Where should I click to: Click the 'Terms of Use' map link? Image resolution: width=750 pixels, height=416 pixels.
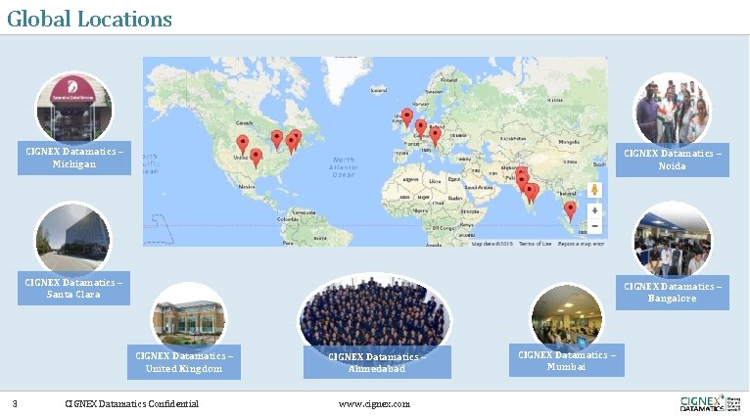pyautogui.click(x=535, y=244)
